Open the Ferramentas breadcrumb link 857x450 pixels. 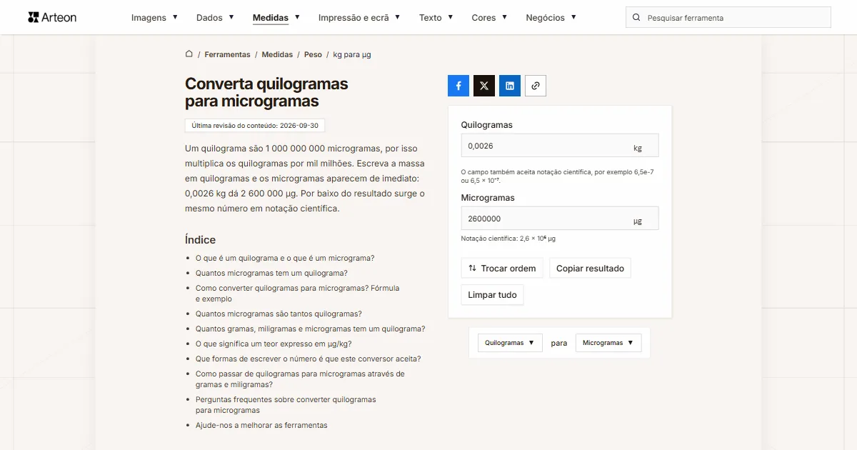click(x=227, y=54)
